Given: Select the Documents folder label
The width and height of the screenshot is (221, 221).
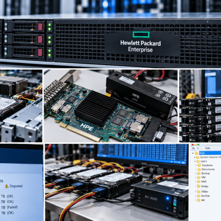Looking at the screenshot, I should (x=208, y=169).
